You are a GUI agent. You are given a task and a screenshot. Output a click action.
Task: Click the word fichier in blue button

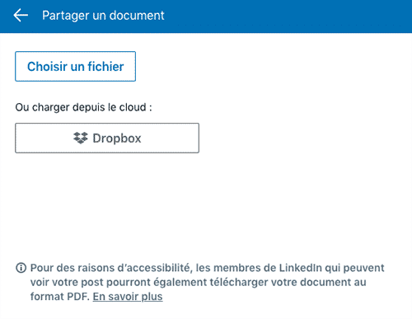(x=105, y=67)
